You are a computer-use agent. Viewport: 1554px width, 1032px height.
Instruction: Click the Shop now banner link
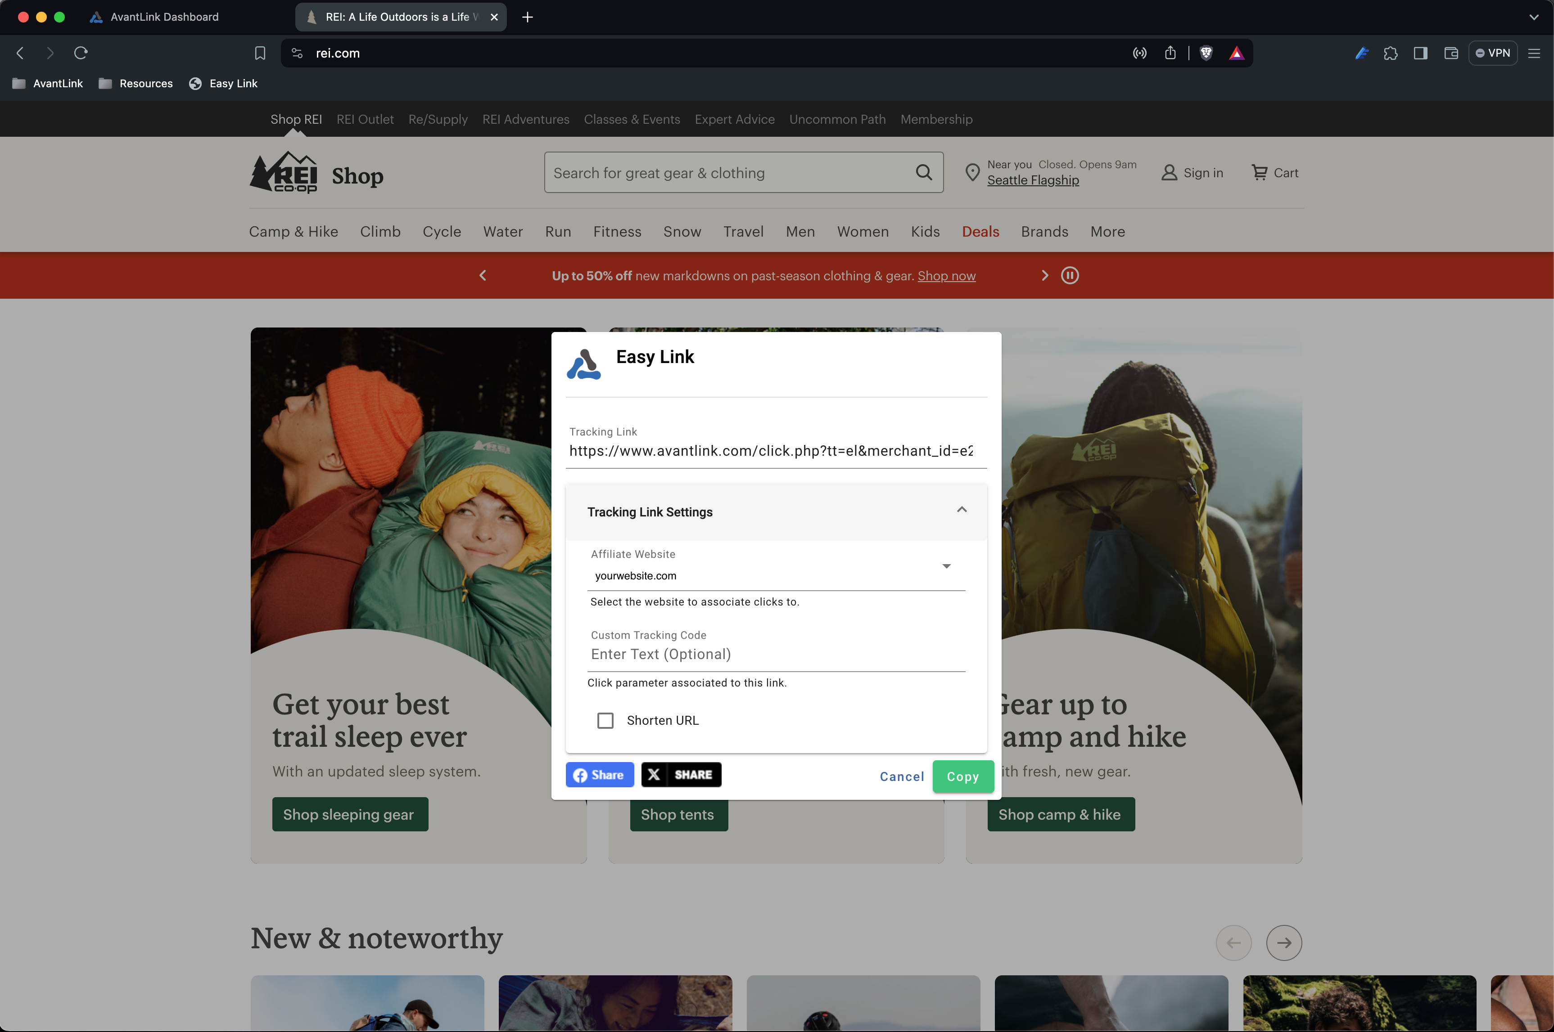(x=946, y=276)
